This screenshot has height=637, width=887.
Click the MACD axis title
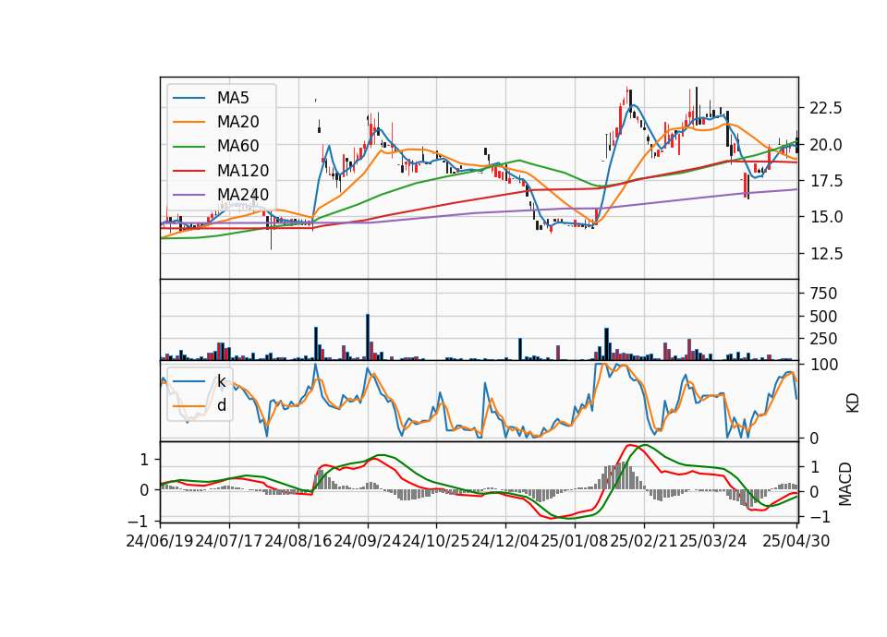(845, 483)
